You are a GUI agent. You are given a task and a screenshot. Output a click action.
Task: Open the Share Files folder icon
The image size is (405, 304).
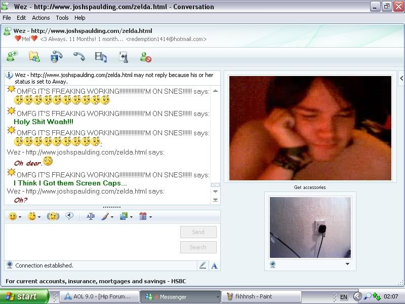[x=34, y=57]
